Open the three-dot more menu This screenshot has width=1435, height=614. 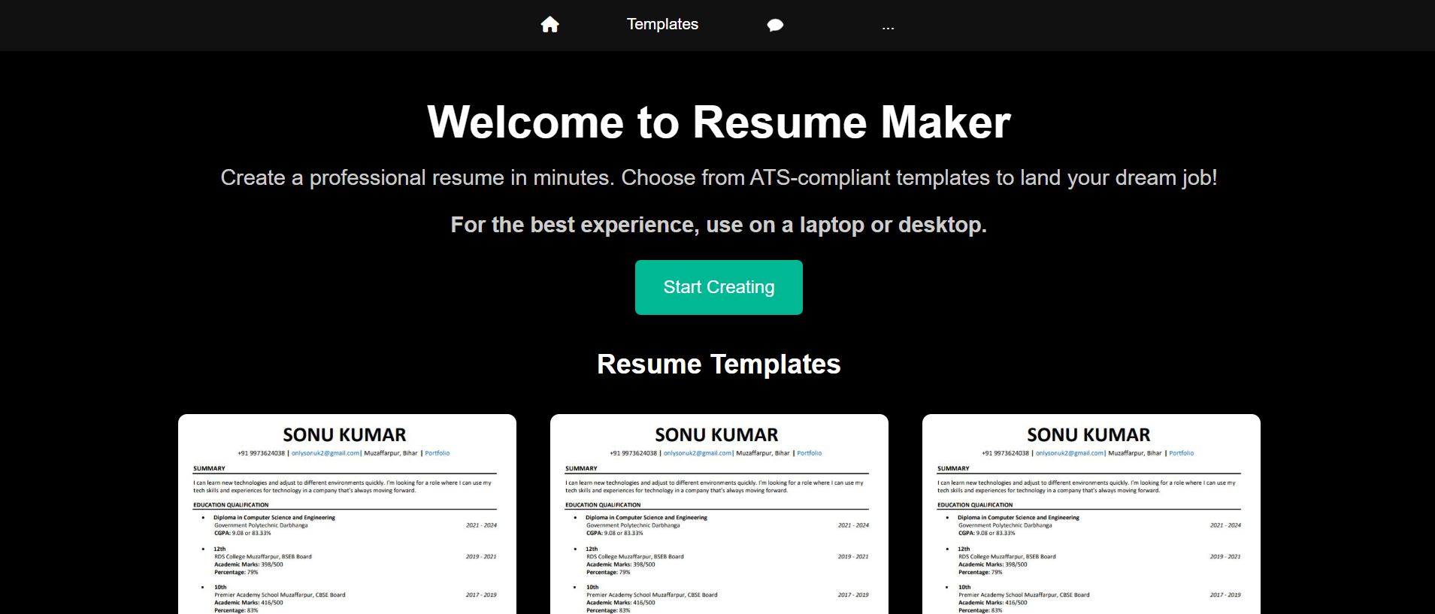tap(888, 26)
